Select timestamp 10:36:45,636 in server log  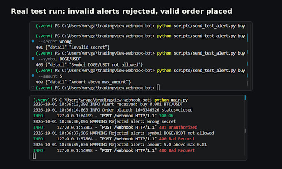click(x=73, y=145)
